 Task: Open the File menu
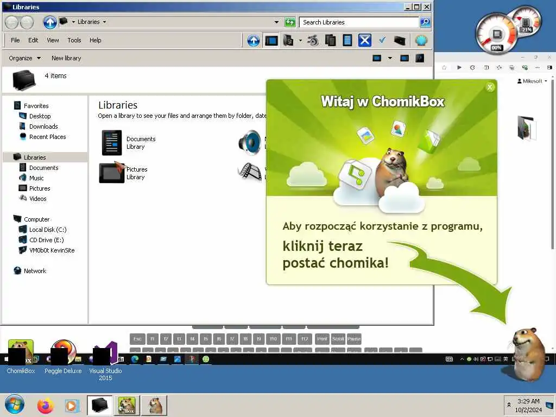point(15,40)
